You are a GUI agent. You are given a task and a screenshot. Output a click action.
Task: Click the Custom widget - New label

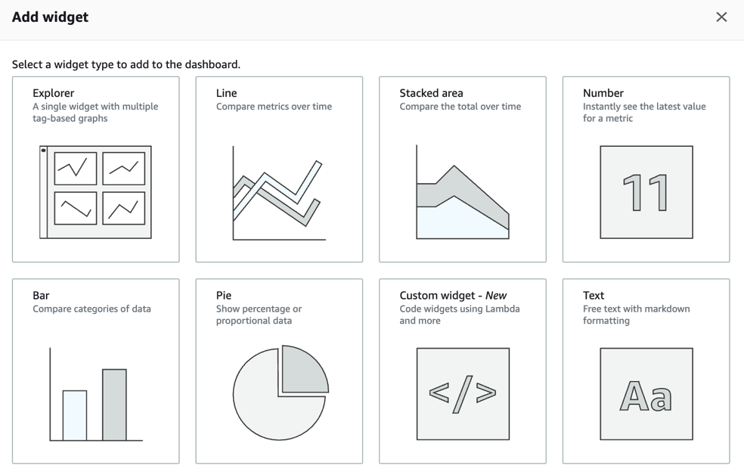coord(451,295)
